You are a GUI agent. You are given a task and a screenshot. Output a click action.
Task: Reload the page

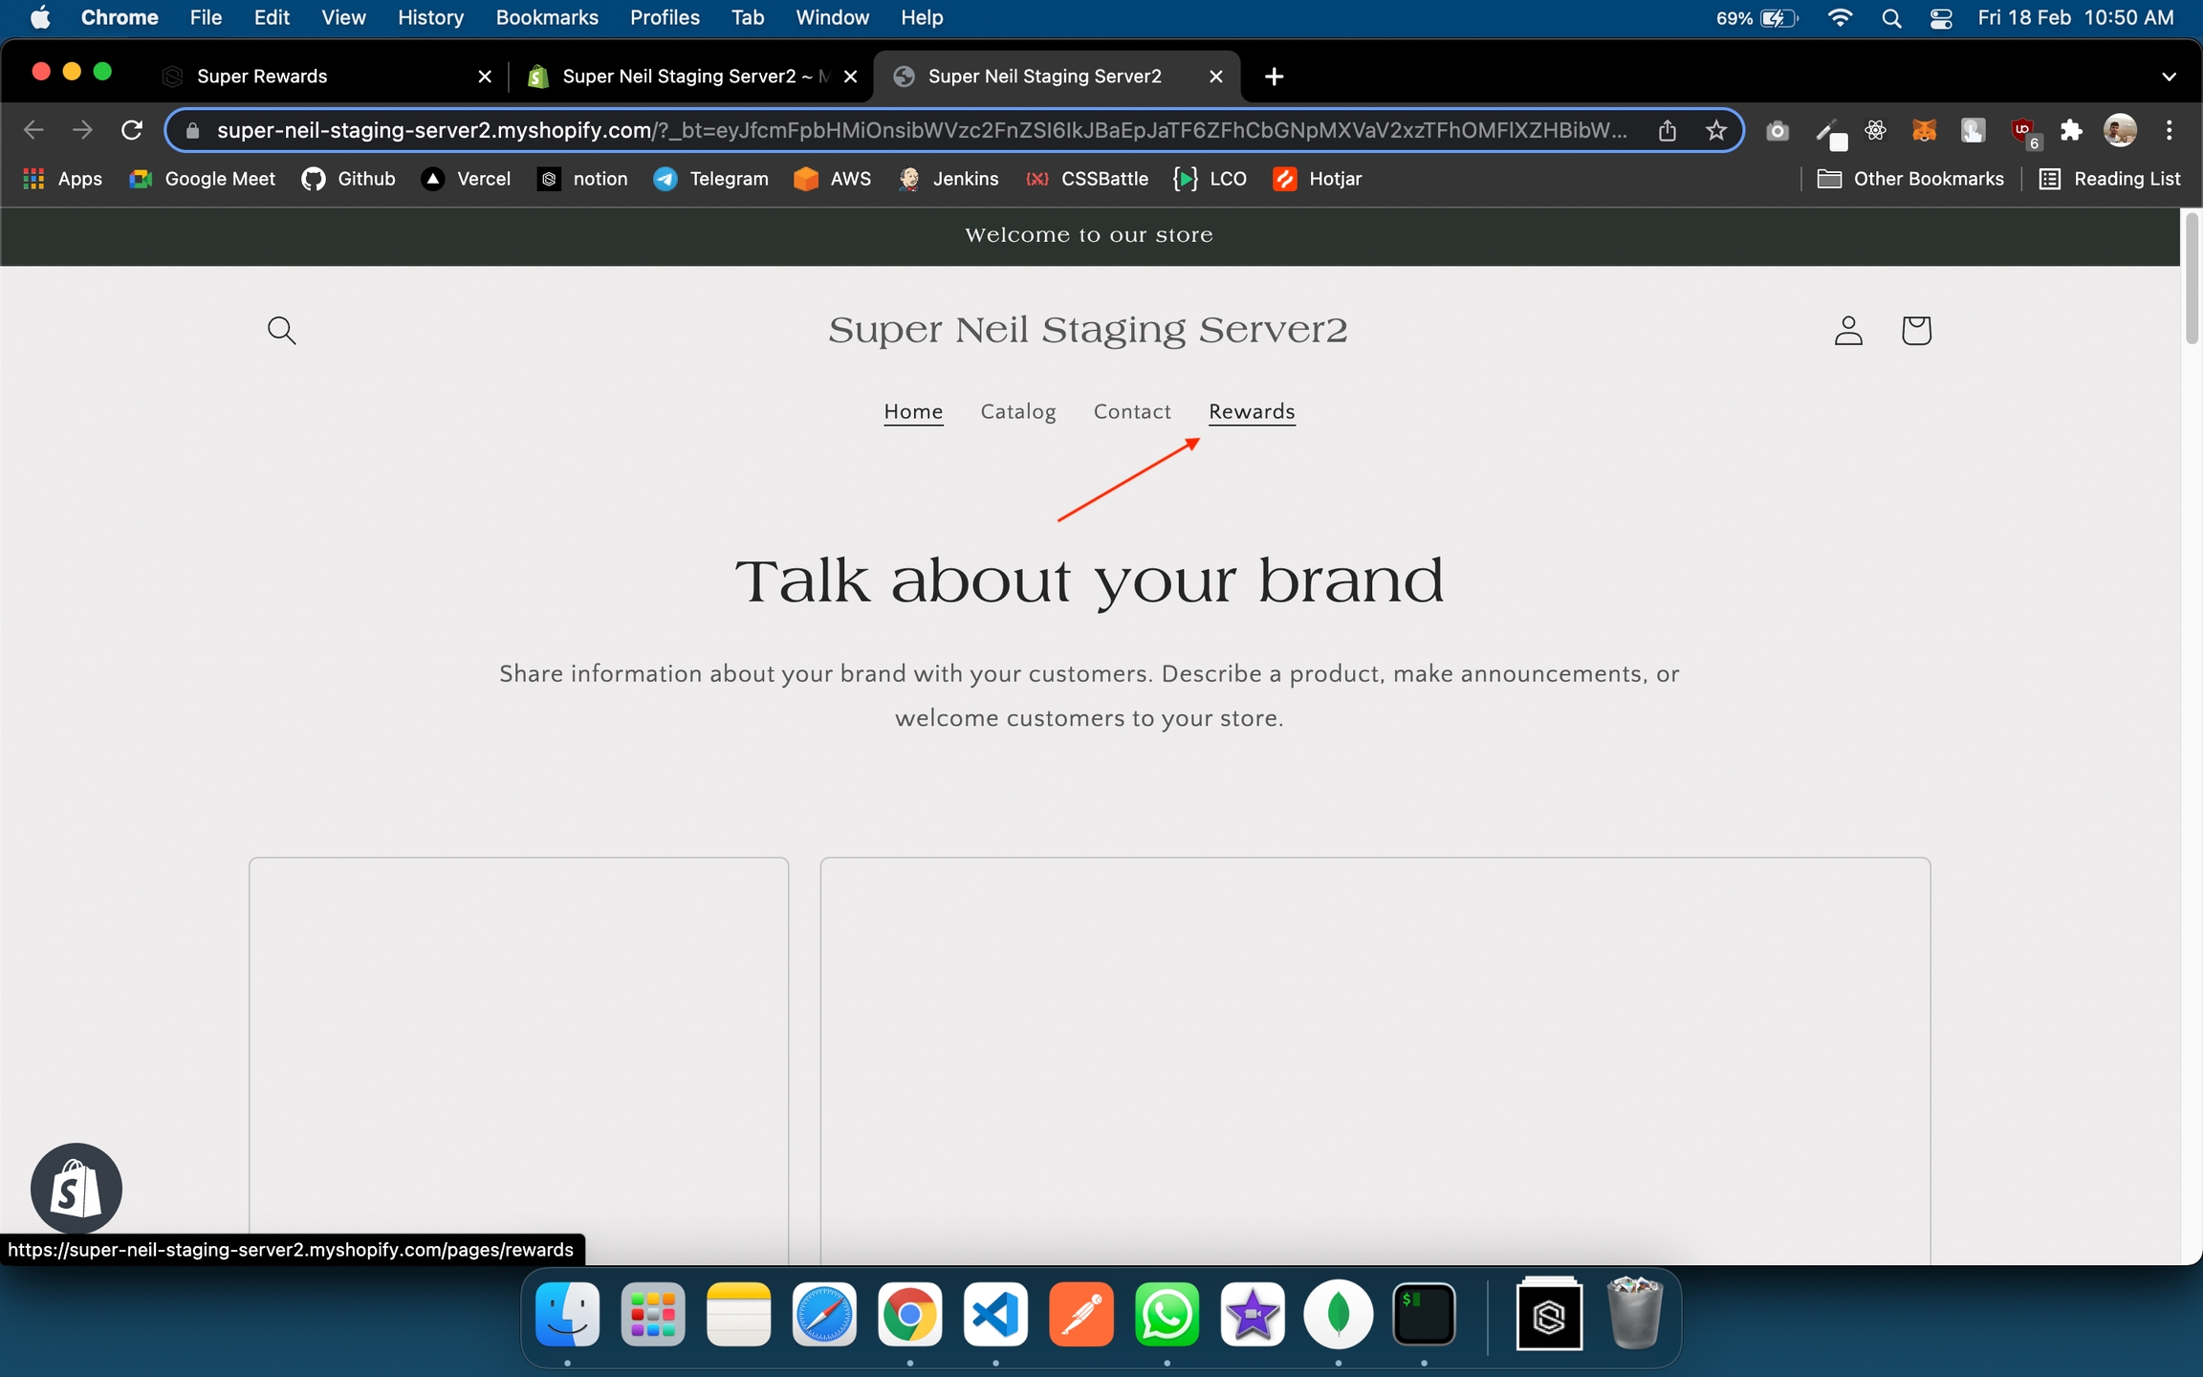tap(132, 130)
